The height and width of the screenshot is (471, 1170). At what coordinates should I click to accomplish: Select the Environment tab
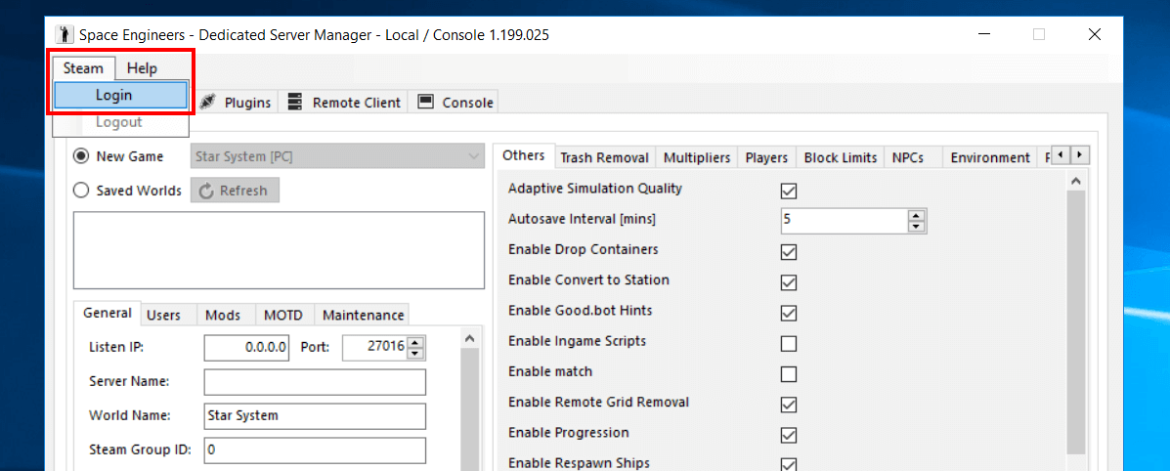[990, 158]
